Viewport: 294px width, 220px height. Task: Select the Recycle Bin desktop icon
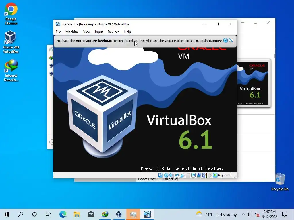280,182
